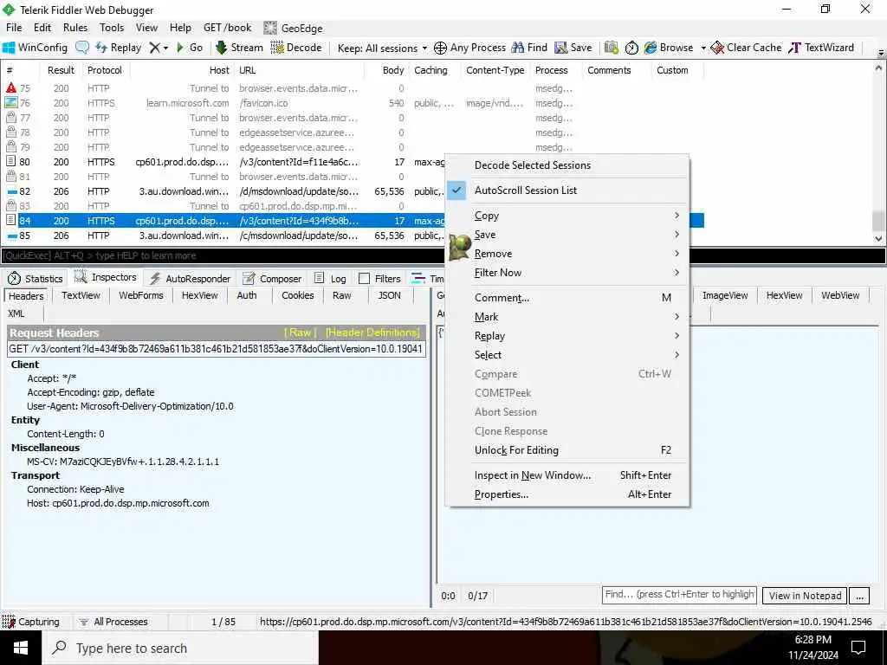The image size is (887, 665).
Task: Choose Comment... in the context menu
Action: coord(568,298)
